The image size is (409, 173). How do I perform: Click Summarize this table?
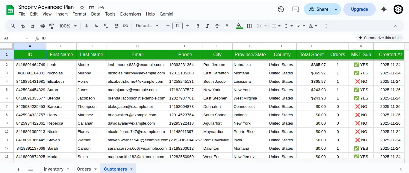380,38
